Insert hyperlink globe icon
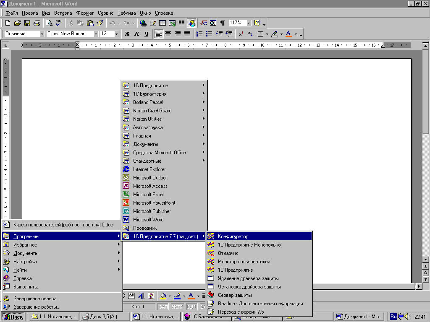Screen dimensions: 430x322 [143, 23]
